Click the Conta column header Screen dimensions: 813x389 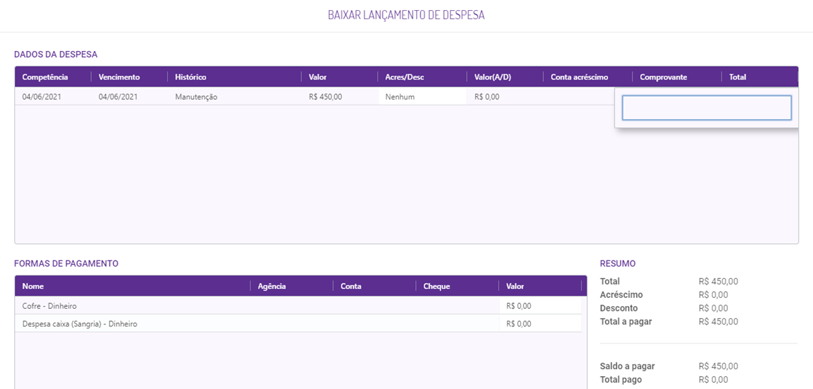[351, 286]
